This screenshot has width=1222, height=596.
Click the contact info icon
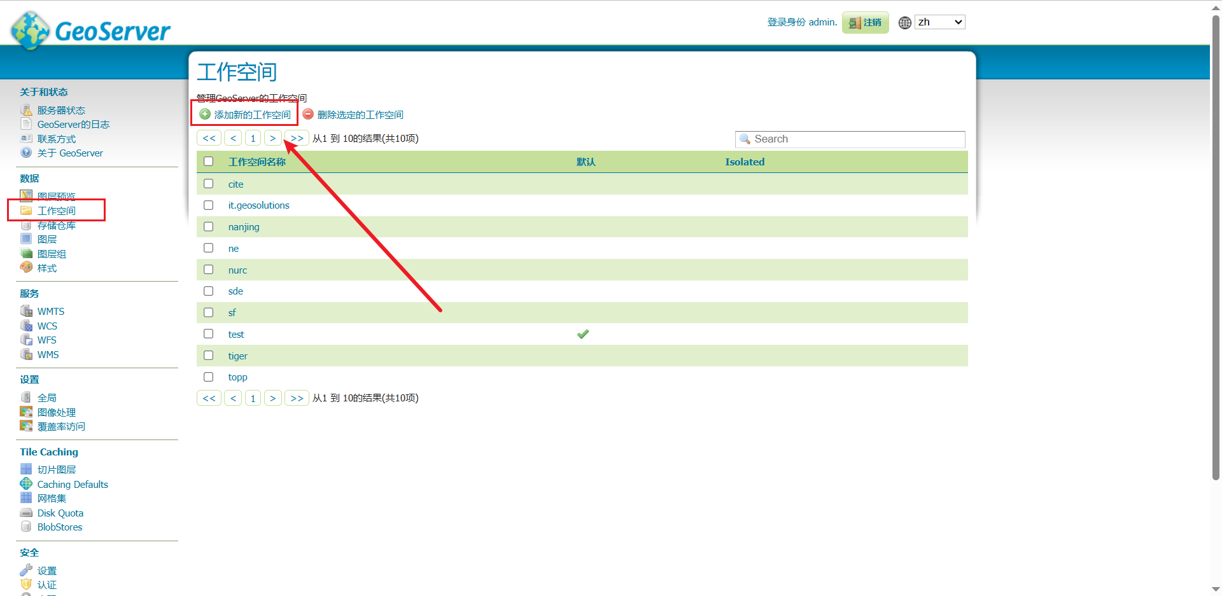tap(26, 139)
